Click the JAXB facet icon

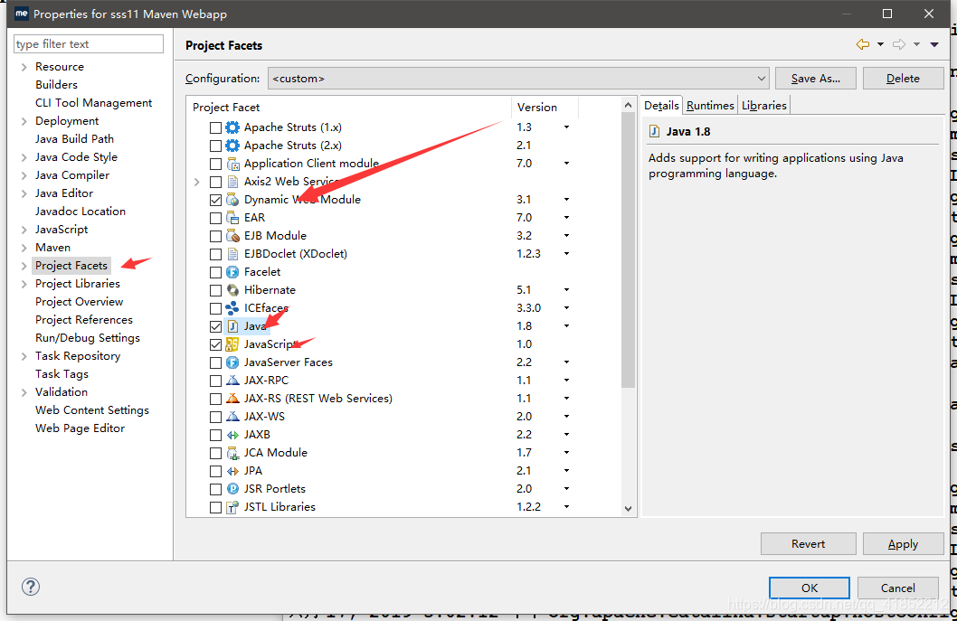(232, 435)
